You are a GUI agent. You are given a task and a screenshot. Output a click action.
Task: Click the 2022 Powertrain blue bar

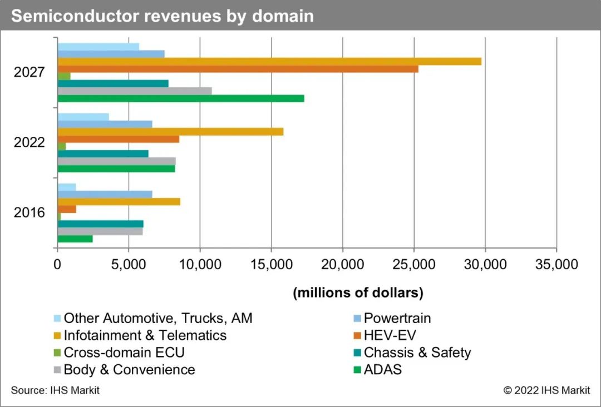105,124
